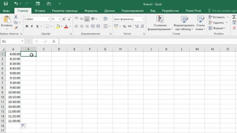237x133 pixels.
Task: Click the AutoSum sigma icon
Action: pos(234,17)
